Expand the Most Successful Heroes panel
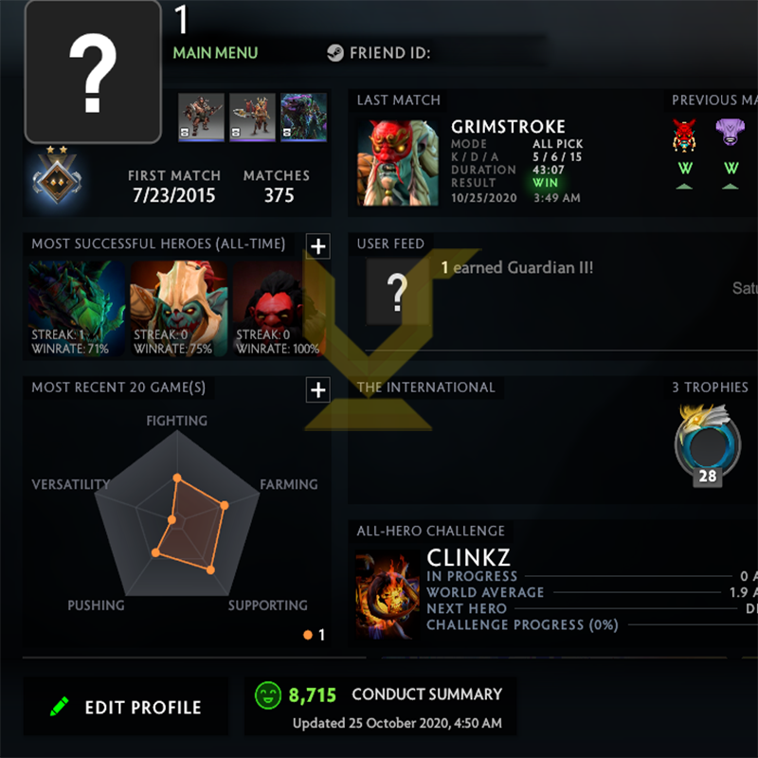 pos(318,246)
